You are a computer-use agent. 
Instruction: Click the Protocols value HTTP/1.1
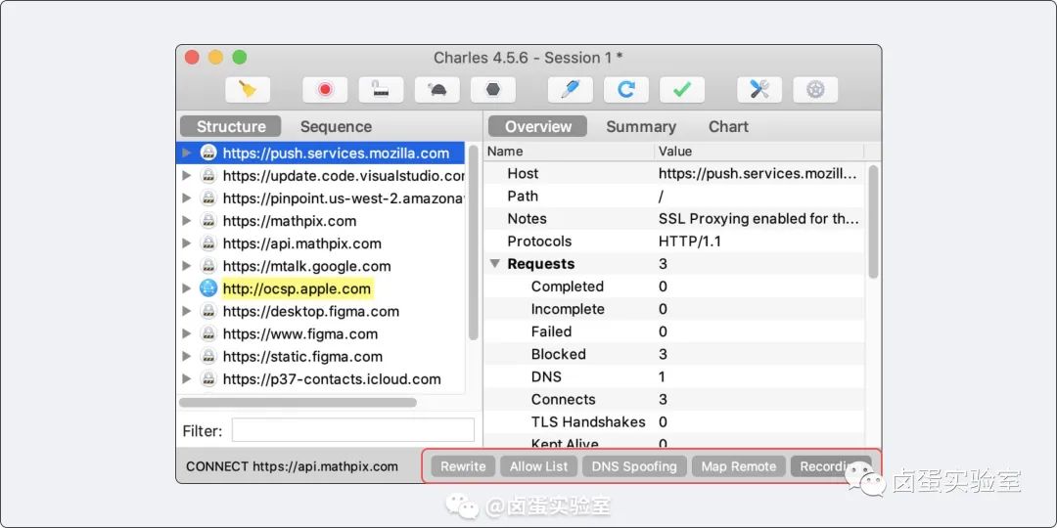pyautogui.click(x=690, y=242)
